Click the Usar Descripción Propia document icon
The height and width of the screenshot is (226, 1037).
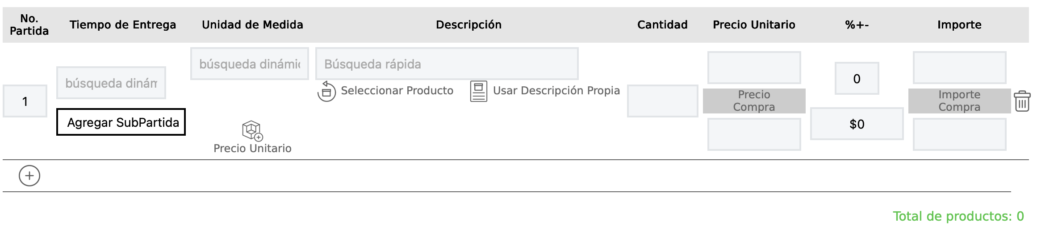(478, 91)
